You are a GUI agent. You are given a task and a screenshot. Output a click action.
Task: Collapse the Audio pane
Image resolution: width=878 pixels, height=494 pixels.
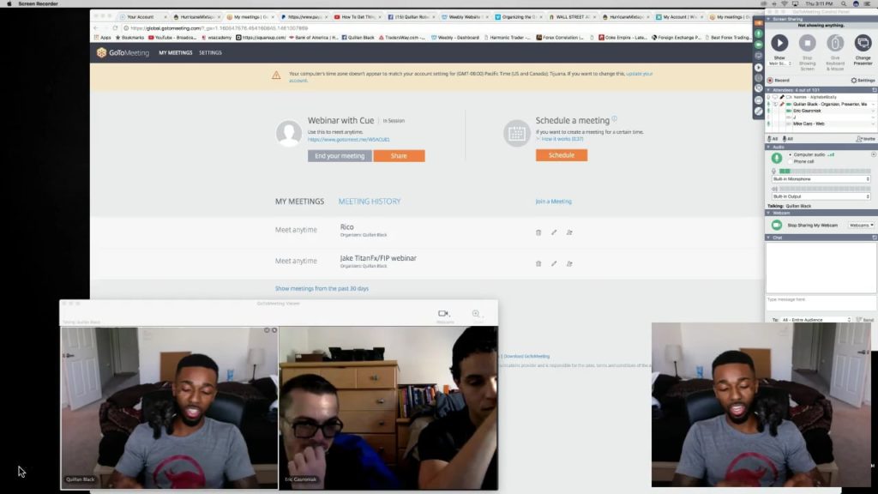768,147
